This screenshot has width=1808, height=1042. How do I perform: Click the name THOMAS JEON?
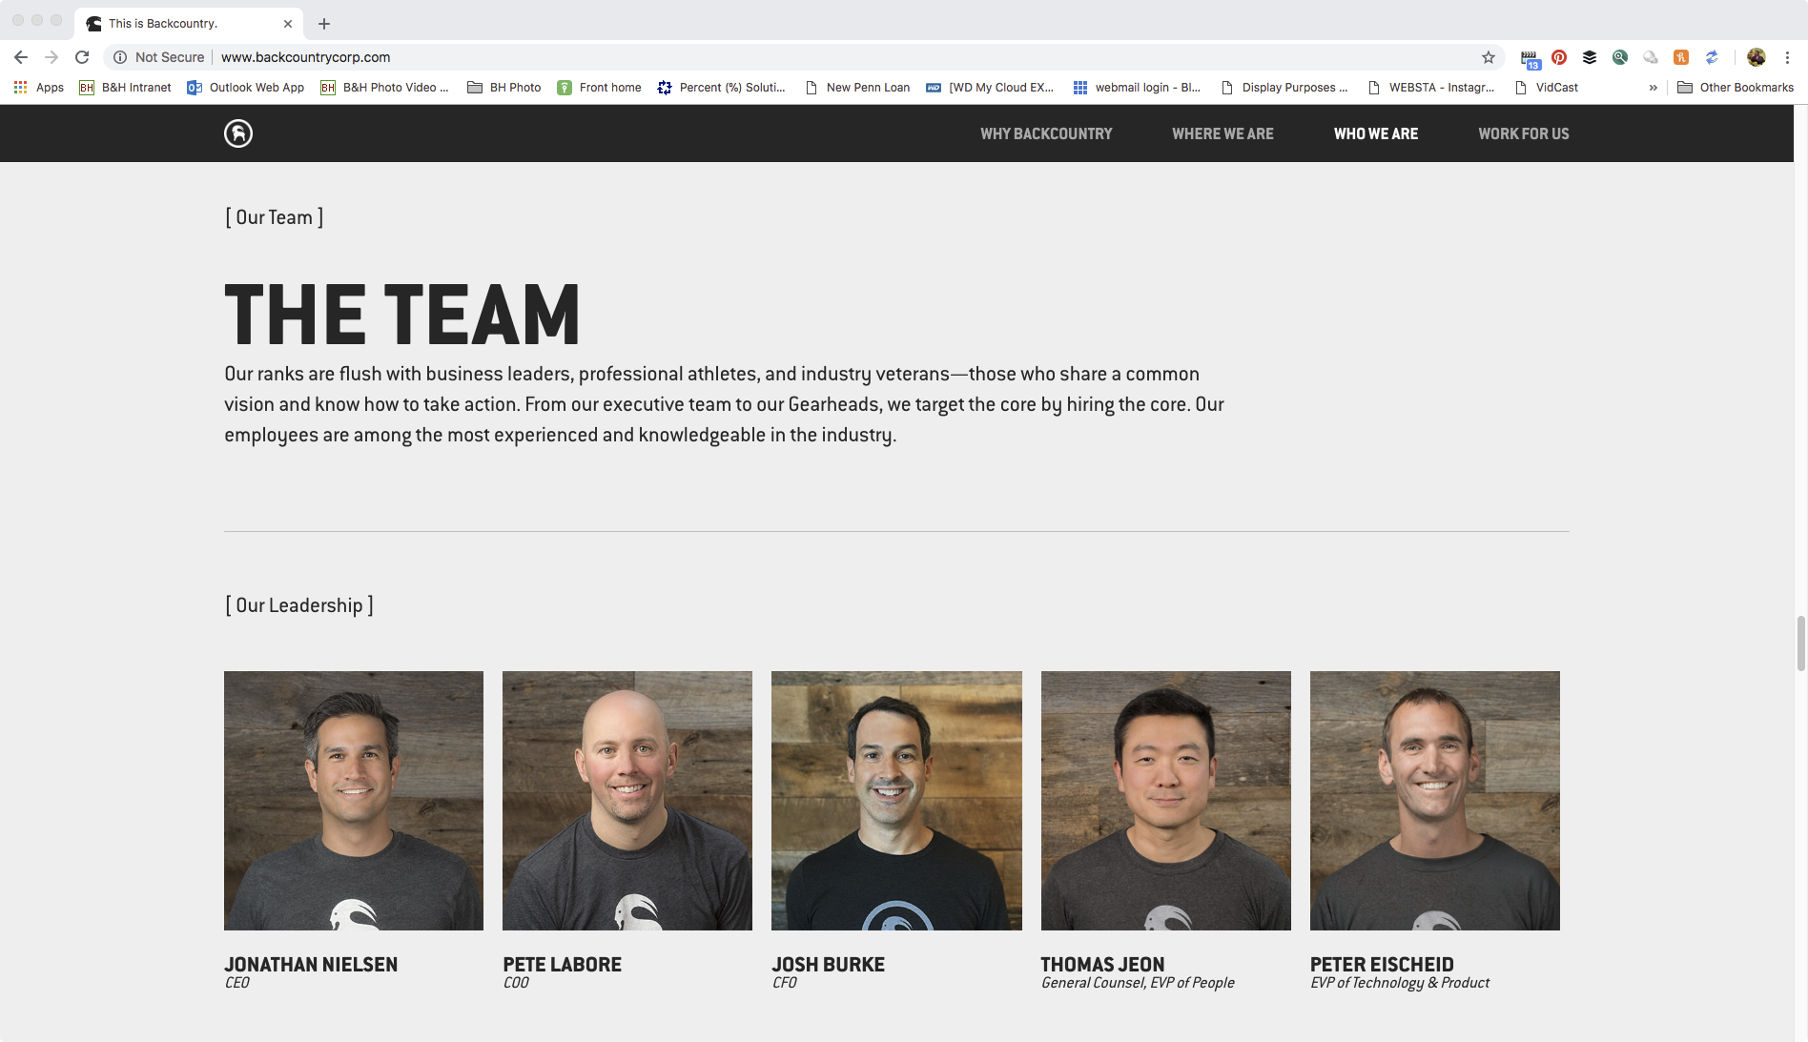1102,965
